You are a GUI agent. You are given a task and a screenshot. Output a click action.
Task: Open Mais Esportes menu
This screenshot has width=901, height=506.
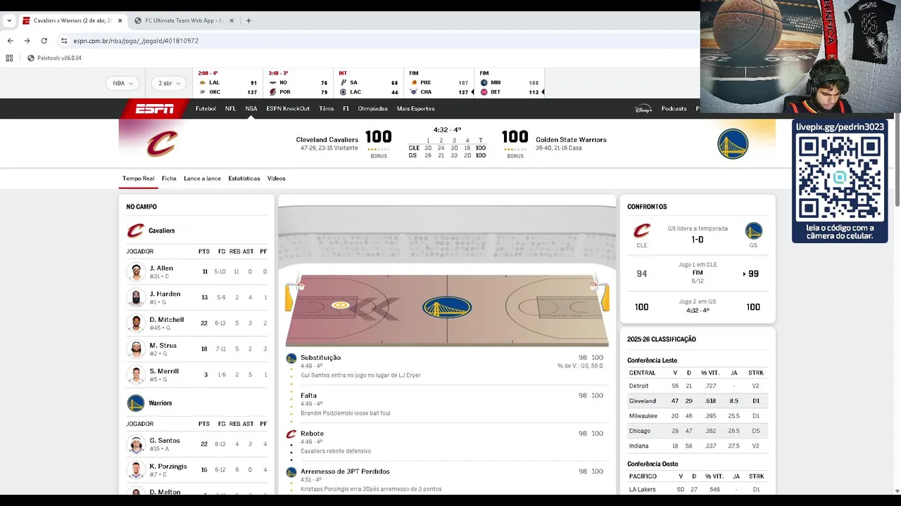[x=415, y=109]
